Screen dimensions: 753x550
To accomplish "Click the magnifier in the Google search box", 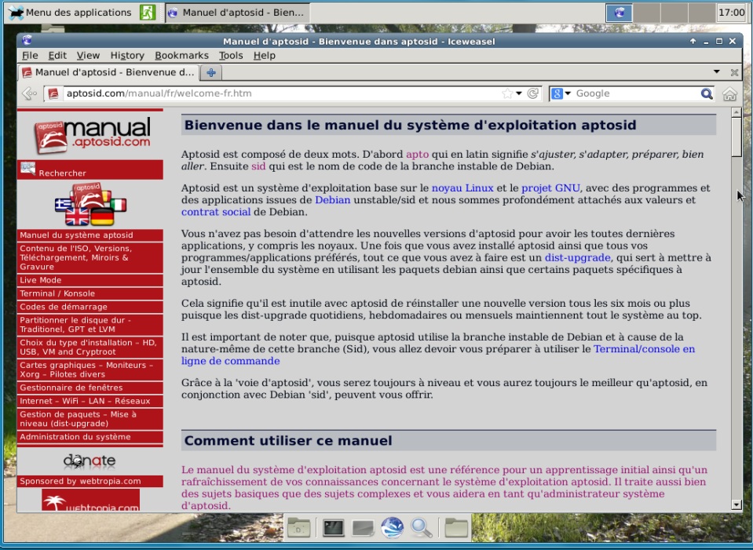I will 707,93.
